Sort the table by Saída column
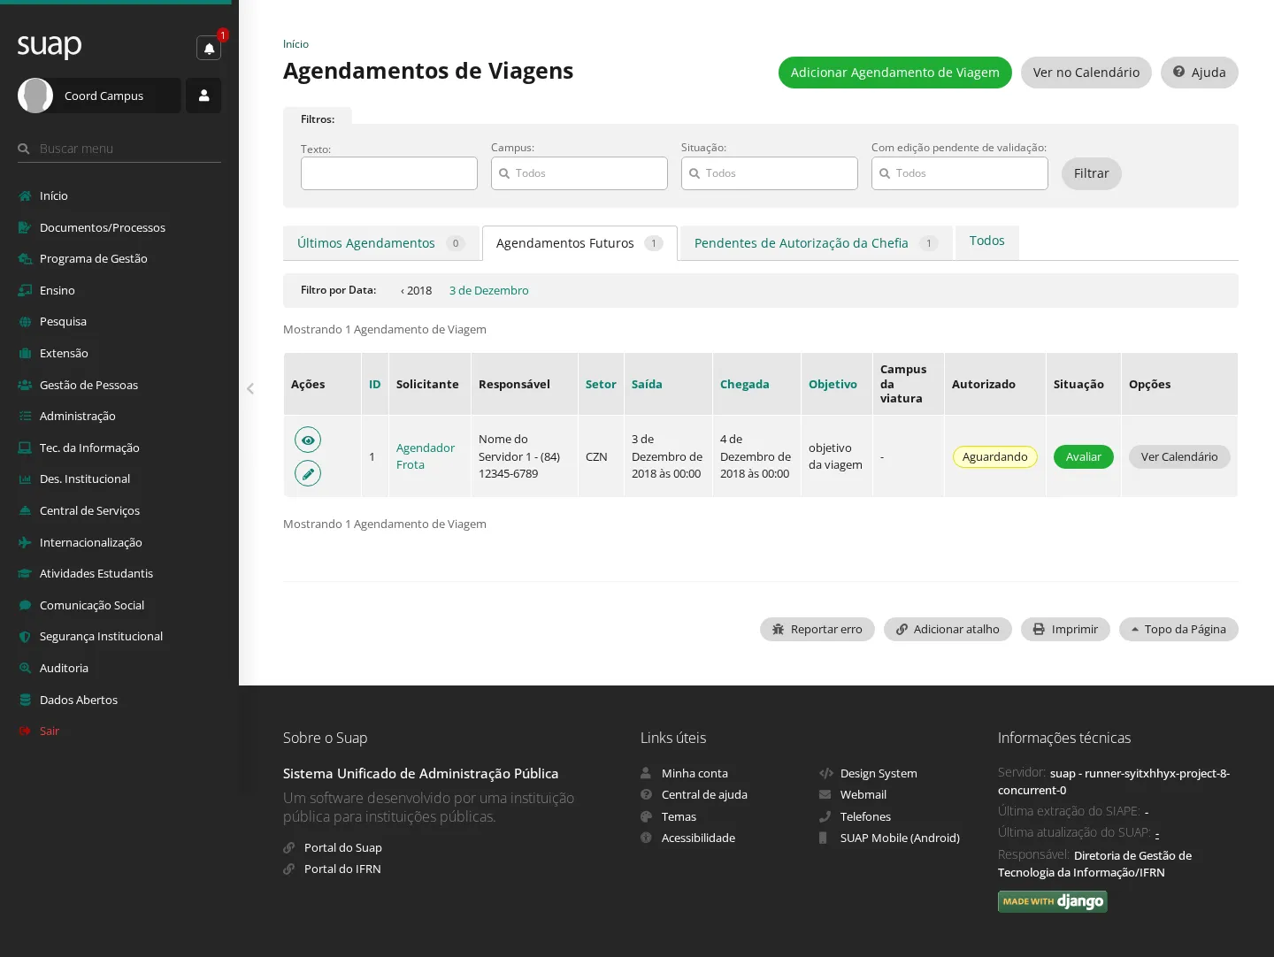The image size is (1274, 957). tap(647, 384)
